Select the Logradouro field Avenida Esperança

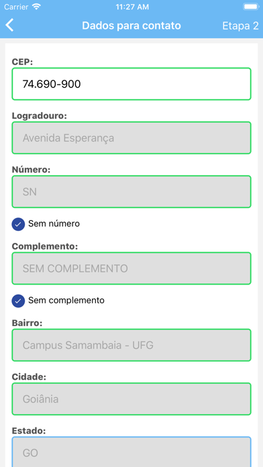(131, 138)
